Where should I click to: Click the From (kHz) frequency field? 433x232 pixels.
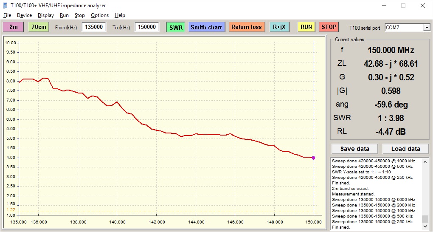point(94,27)
